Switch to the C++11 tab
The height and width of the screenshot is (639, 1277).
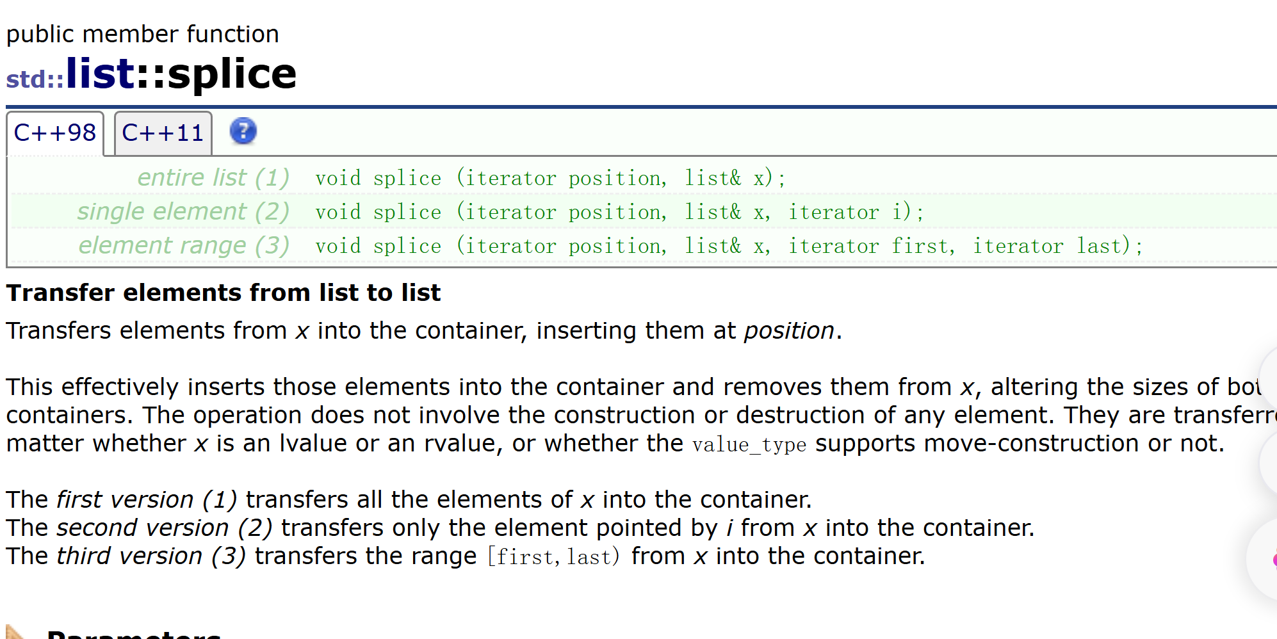point(163,133)
